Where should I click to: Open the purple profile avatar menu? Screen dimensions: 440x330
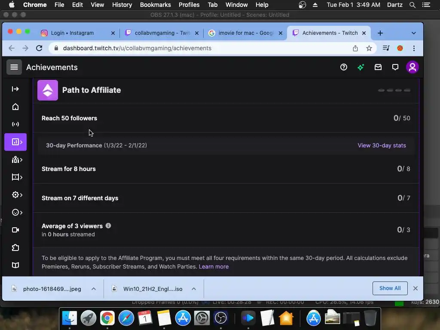tap(412, 67)
